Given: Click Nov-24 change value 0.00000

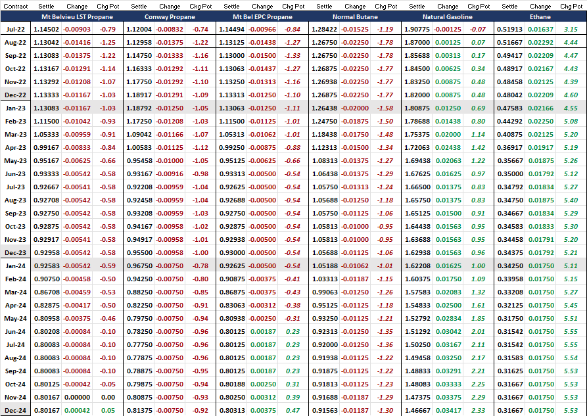Looking at the screenshot, I should point(77,398).
